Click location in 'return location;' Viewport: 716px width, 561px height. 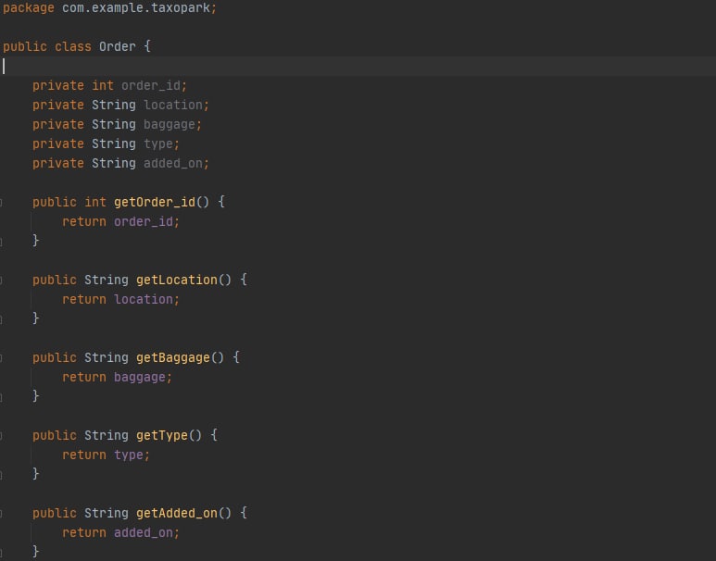pos(144,299)
